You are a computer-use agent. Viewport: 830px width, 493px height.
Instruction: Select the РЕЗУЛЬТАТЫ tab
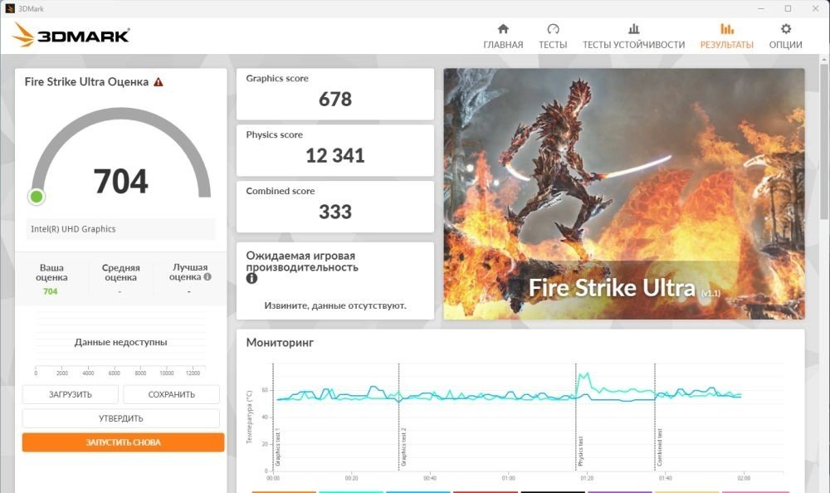pyautogui.click(x=727, y=37)
